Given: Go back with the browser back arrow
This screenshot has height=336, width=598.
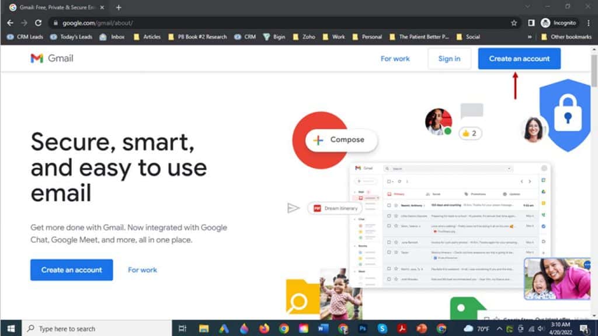Looking at the screenshot, I should pos(11,23).
